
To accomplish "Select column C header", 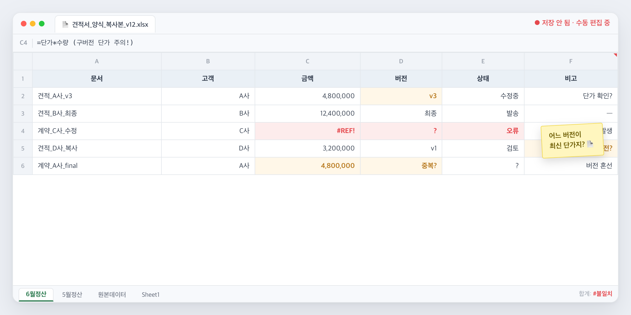I will coord(307,61).
